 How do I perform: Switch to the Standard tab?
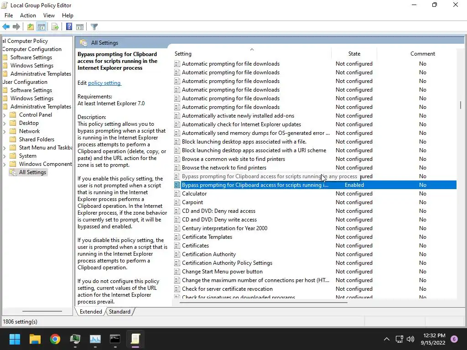click(x=119, y=312)
